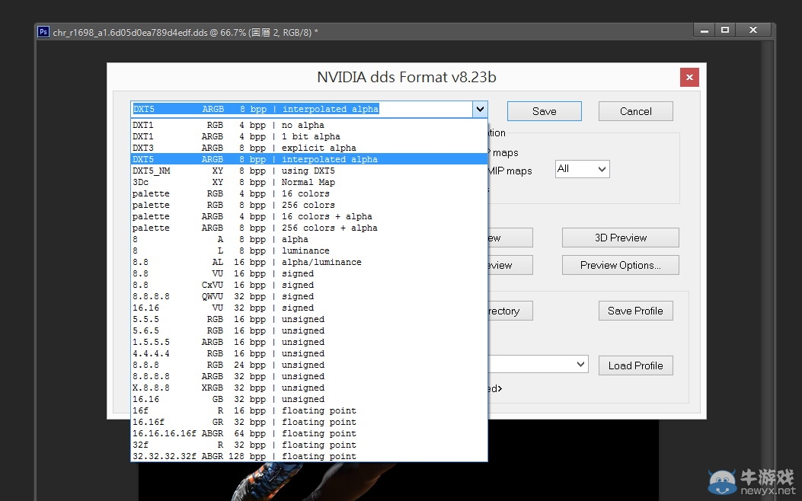
Task: Select DXT1 ARGB 1 bit alpha format
Action: [309, 136]
